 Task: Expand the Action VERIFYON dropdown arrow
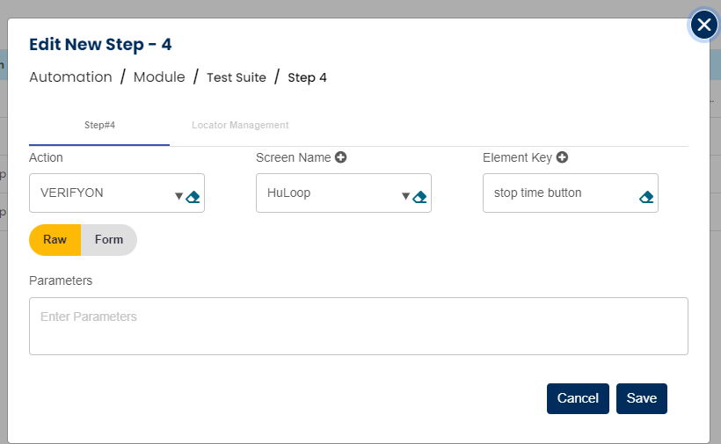[x=178, y=196]
